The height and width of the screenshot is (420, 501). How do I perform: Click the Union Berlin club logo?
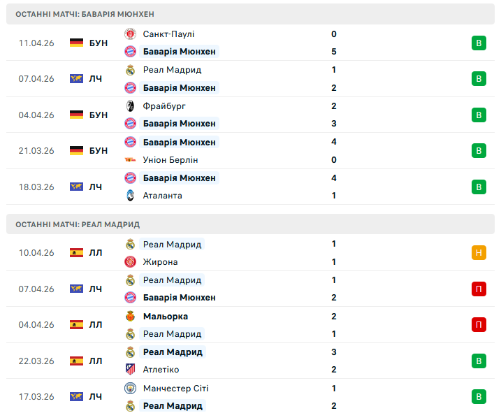(x=130, y=160)
